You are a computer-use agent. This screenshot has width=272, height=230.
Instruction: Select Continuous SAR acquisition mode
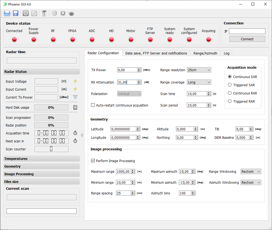[x=230, y=77]
